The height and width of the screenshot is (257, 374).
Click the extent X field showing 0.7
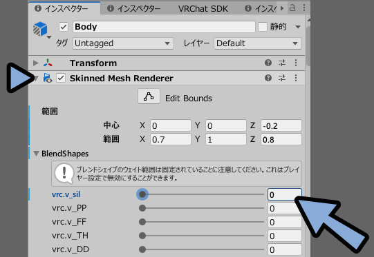point(171,139)
